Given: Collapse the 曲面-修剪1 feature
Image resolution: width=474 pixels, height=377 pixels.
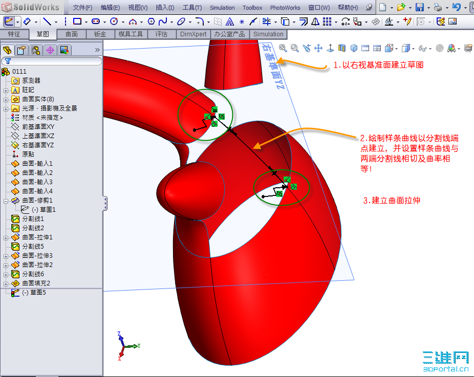Looking at the screenshot, I should pyautogui.click(x=6, y=201).
